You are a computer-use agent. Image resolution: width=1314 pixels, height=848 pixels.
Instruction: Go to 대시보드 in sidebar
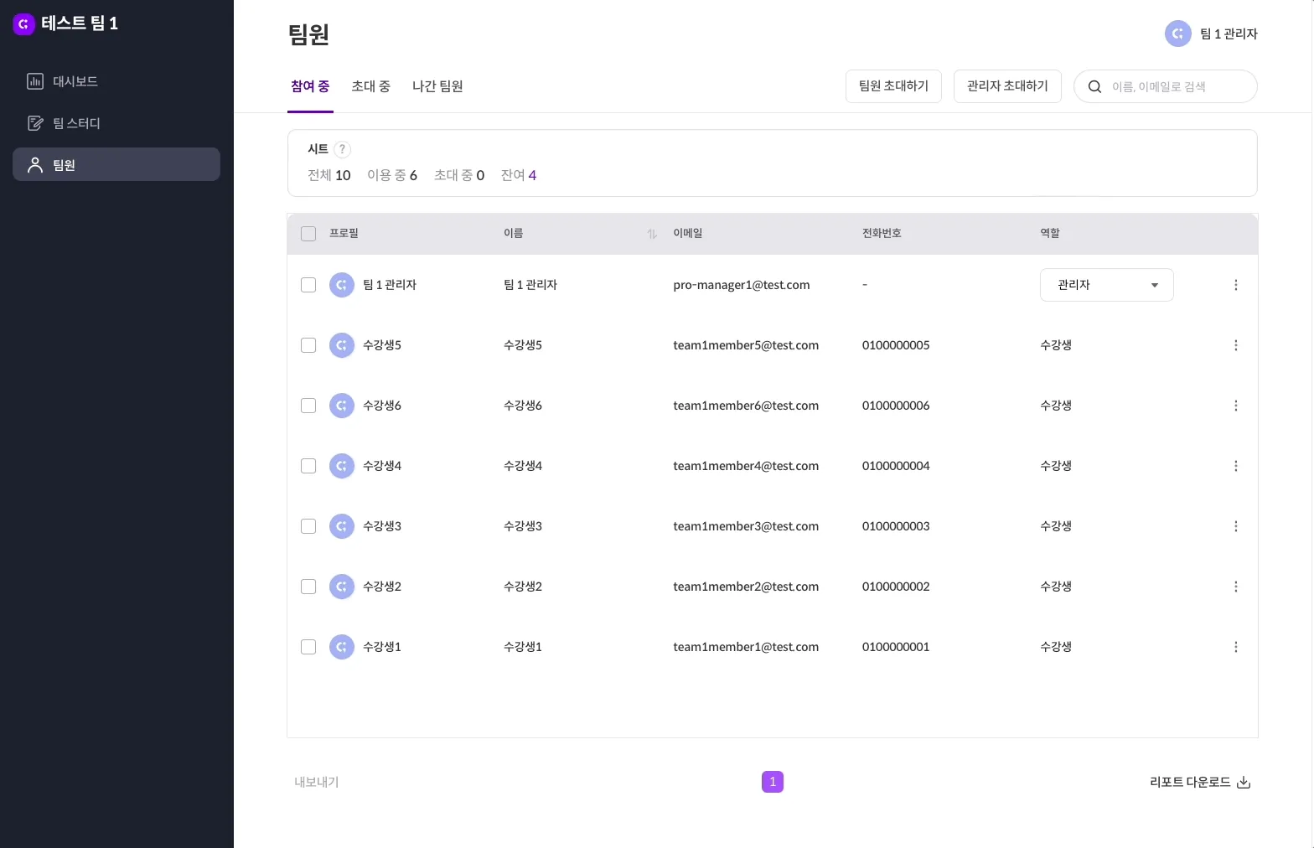(x=75, y=81)
